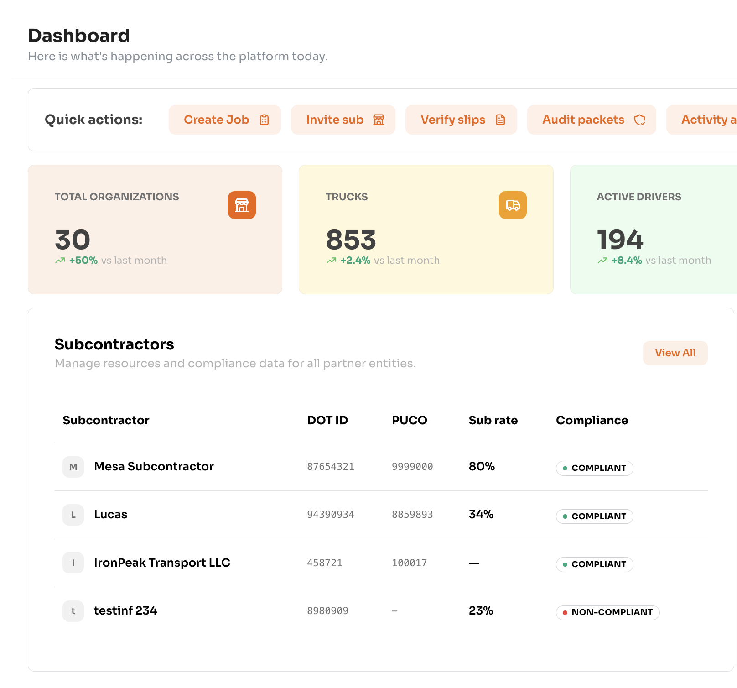The image size is (737, 688).
Task: Click the Sub rate column header
Action: point(493,420)
